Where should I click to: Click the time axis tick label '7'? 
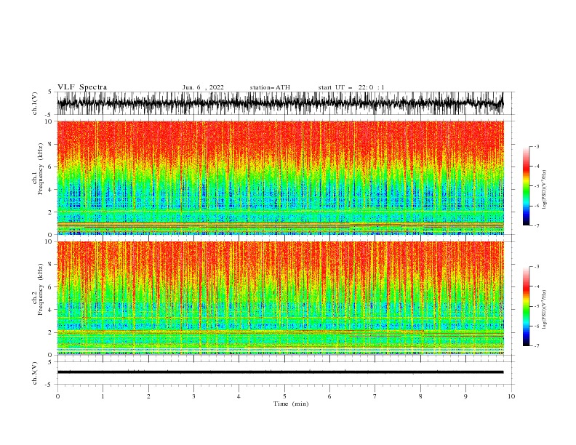click(x=375, y=396)
